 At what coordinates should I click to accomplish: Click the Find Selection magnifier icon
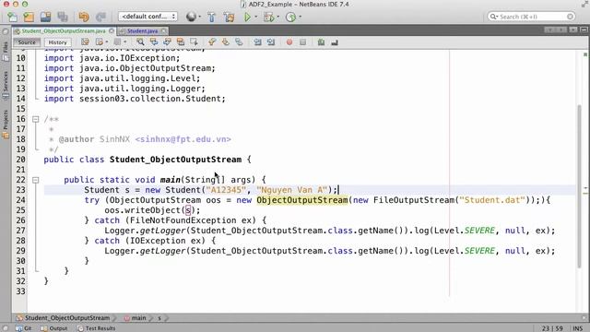tap(140, 42)
